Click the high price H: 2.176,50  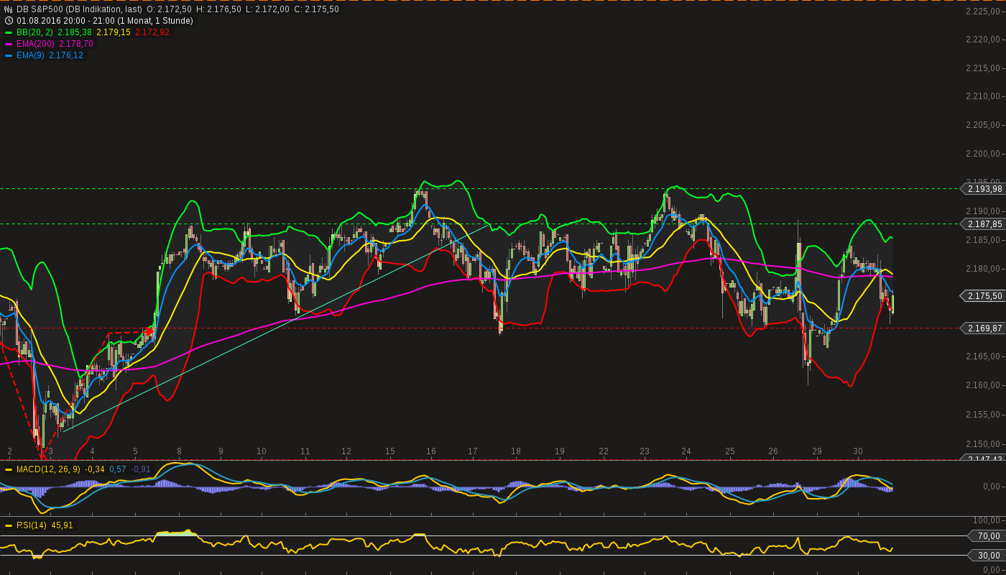tap(218, 9)
